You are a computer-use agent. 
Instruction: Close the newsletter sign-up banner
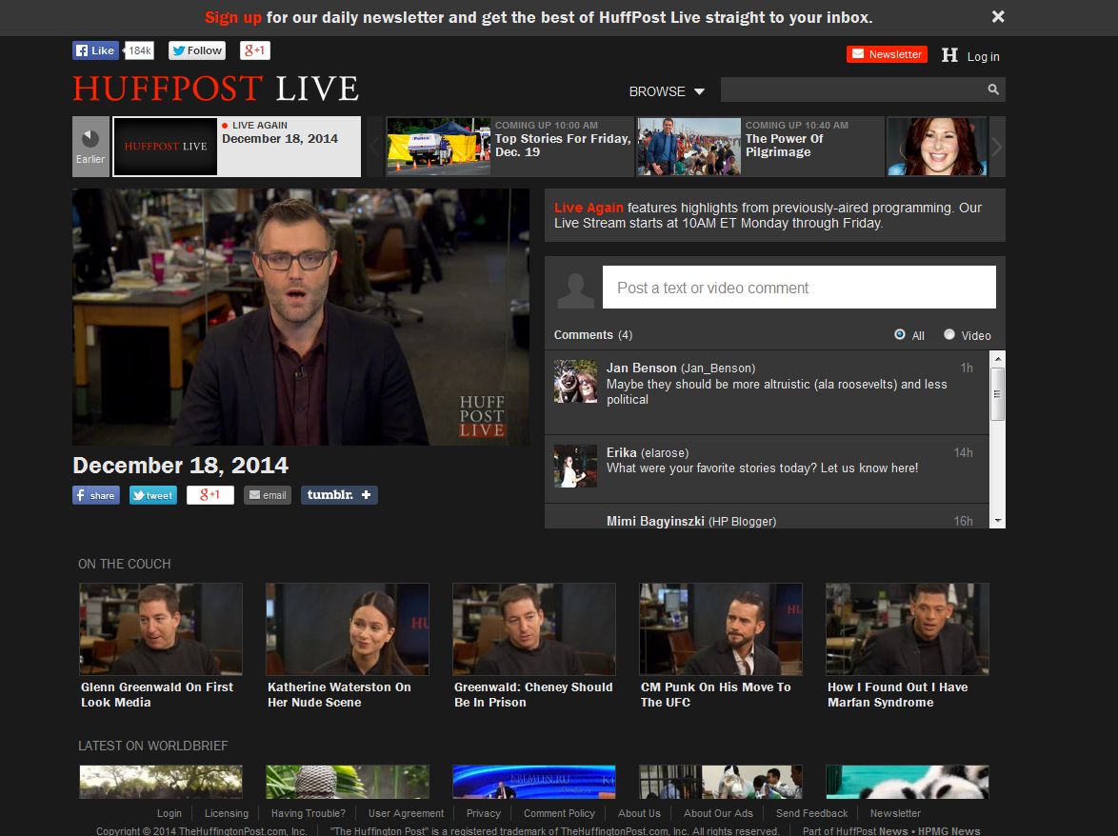[997, 16]
